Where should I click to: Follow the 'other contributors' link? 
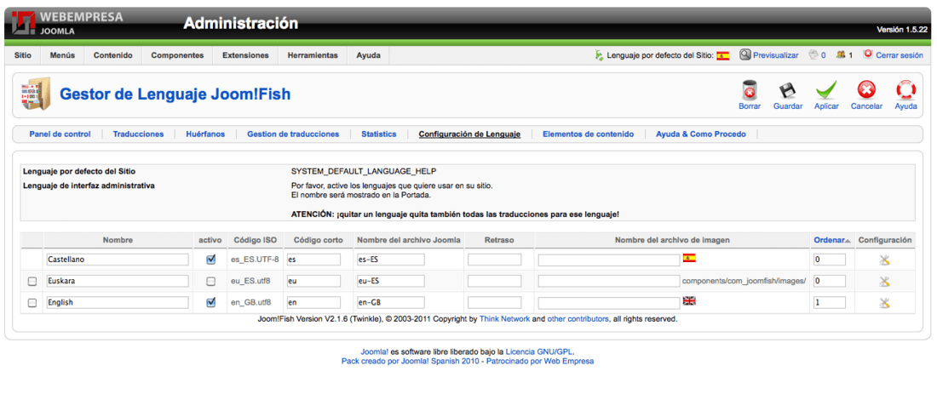(x=578, y=319)
